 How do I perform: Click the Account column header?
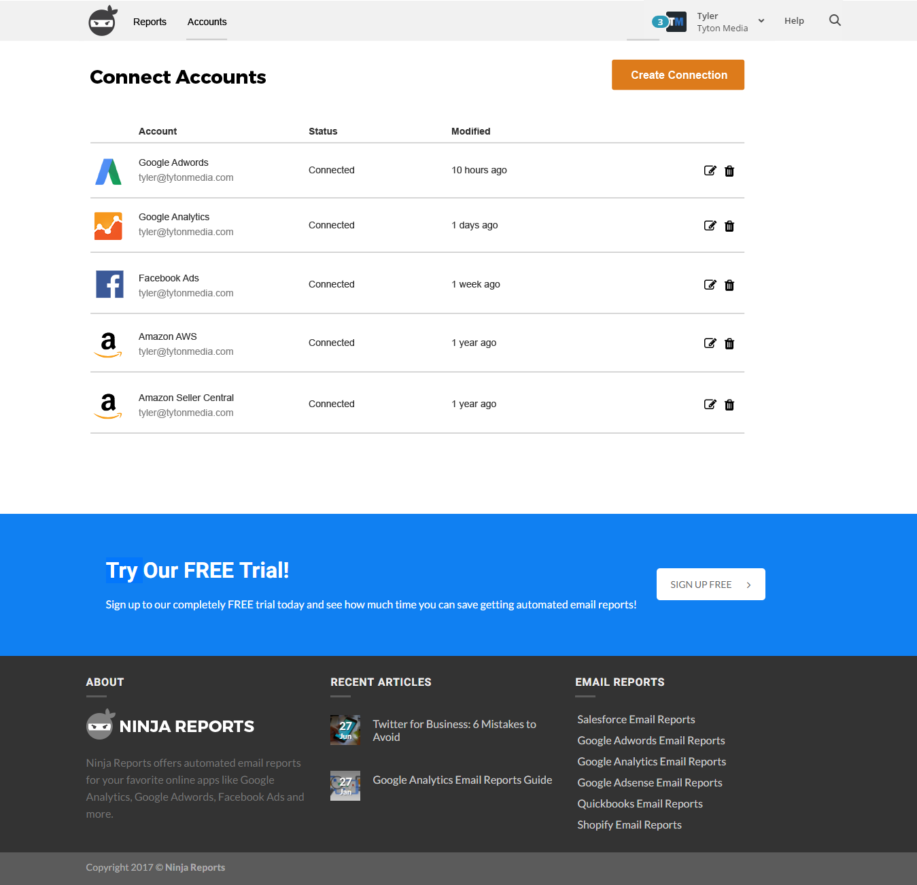[158, 131]
